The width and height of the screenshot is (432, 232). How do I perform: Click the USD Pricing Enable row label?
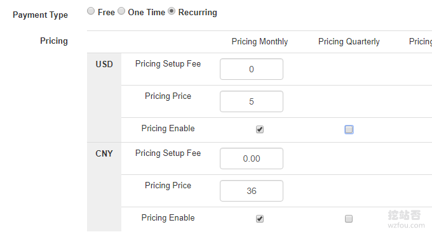[168, 129]
